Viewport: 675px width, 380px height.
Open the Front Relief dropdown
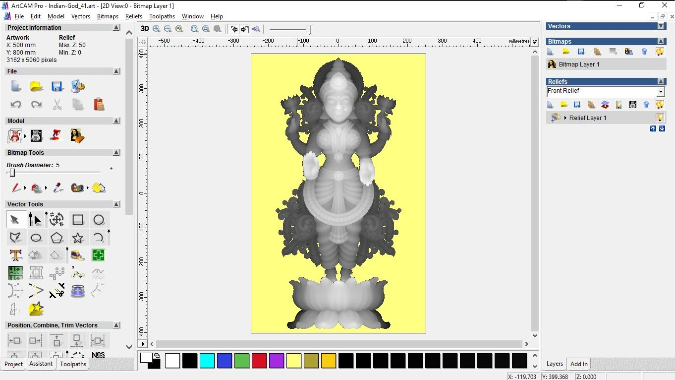[x=660, y=92]
